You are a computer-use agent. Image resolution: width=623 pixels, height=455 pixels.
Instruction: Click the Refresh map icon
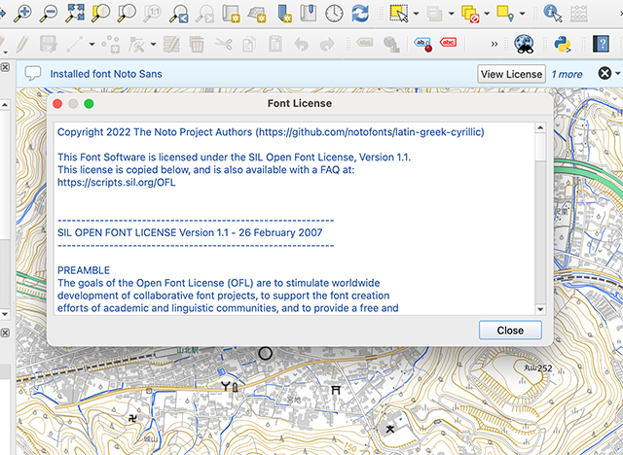360,14
